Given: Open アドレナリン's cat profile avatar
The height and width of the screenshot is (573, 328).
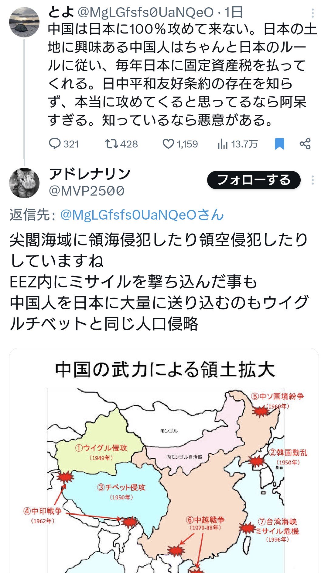Looking at the screenshot, I should (24, 183).
